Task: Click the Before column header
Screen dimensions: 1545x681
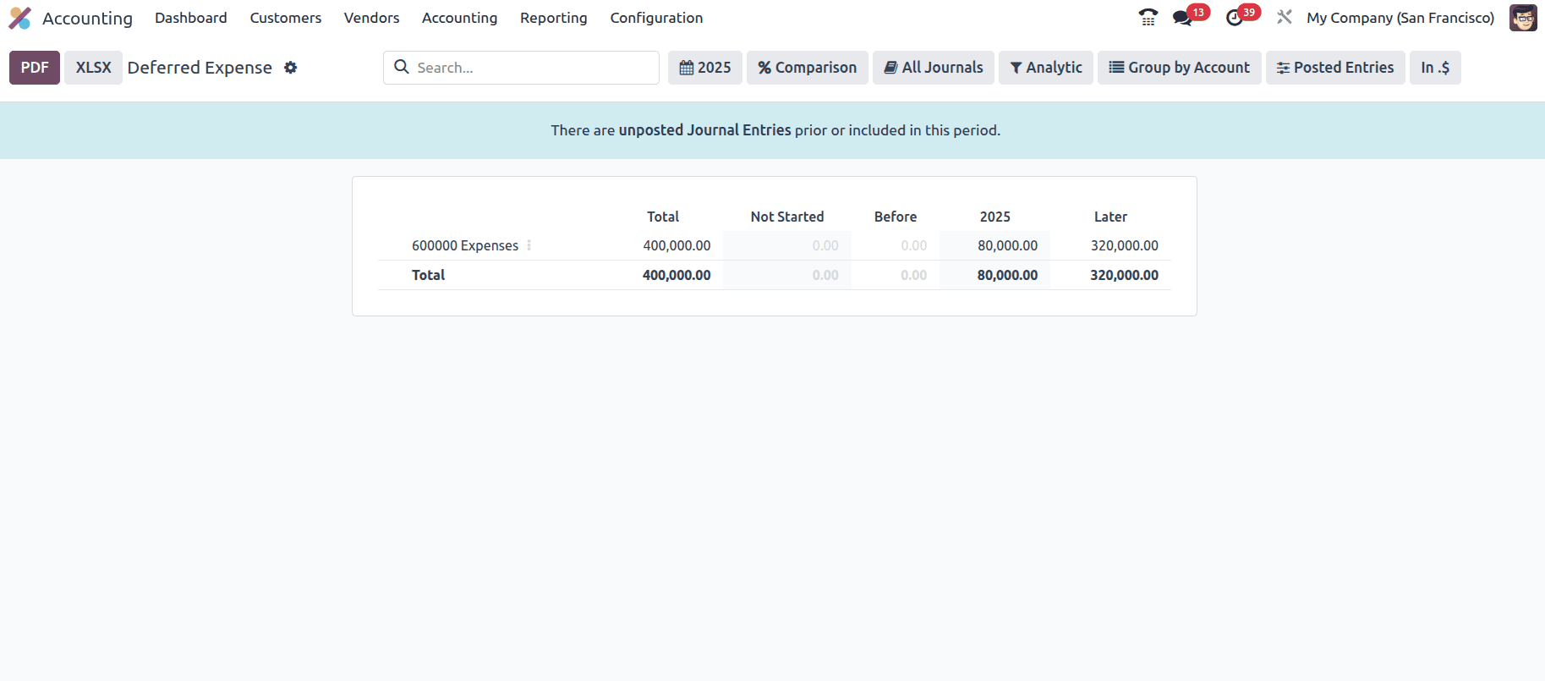Action: (896, 217)
